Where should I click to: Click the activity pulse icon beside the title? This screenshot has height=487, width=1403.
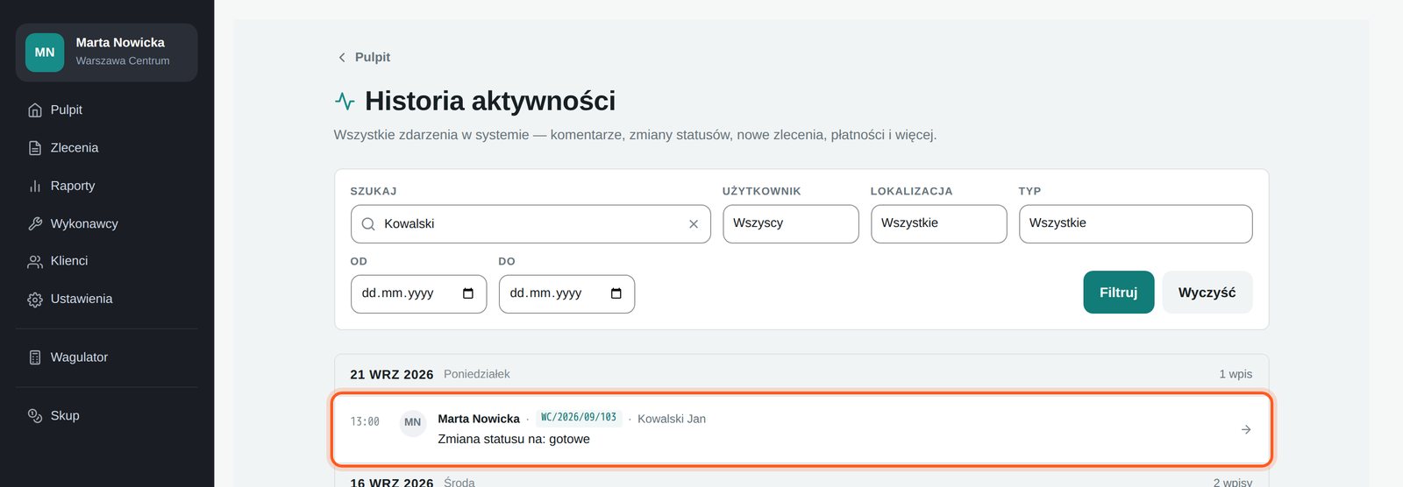(x=345, y=101)
